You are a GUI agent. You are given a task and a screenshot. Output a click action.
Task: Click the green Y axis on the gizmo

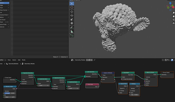pos(172,6)
